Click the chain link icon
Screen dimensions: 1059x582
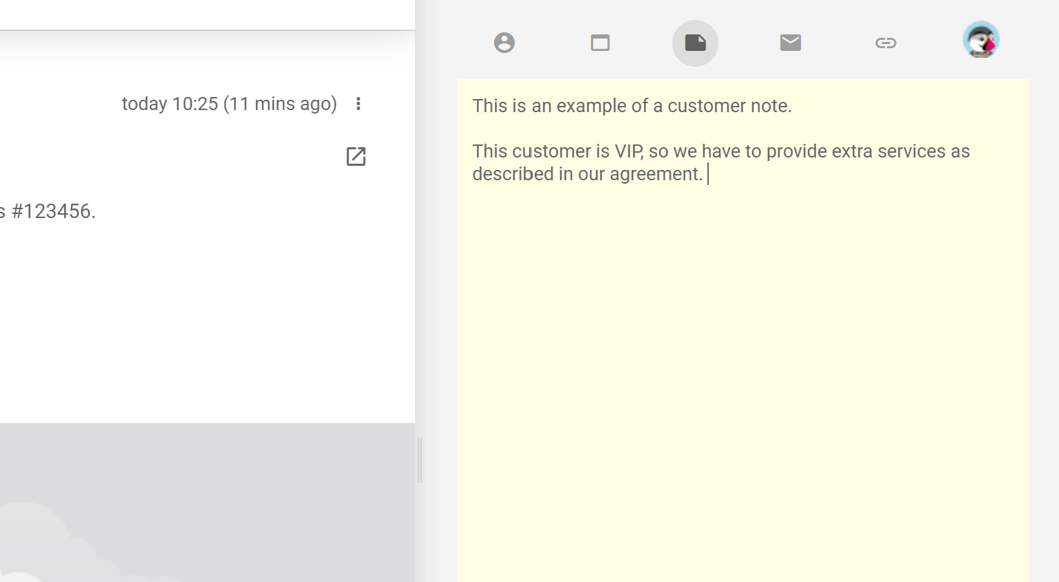tap(886, 43)
